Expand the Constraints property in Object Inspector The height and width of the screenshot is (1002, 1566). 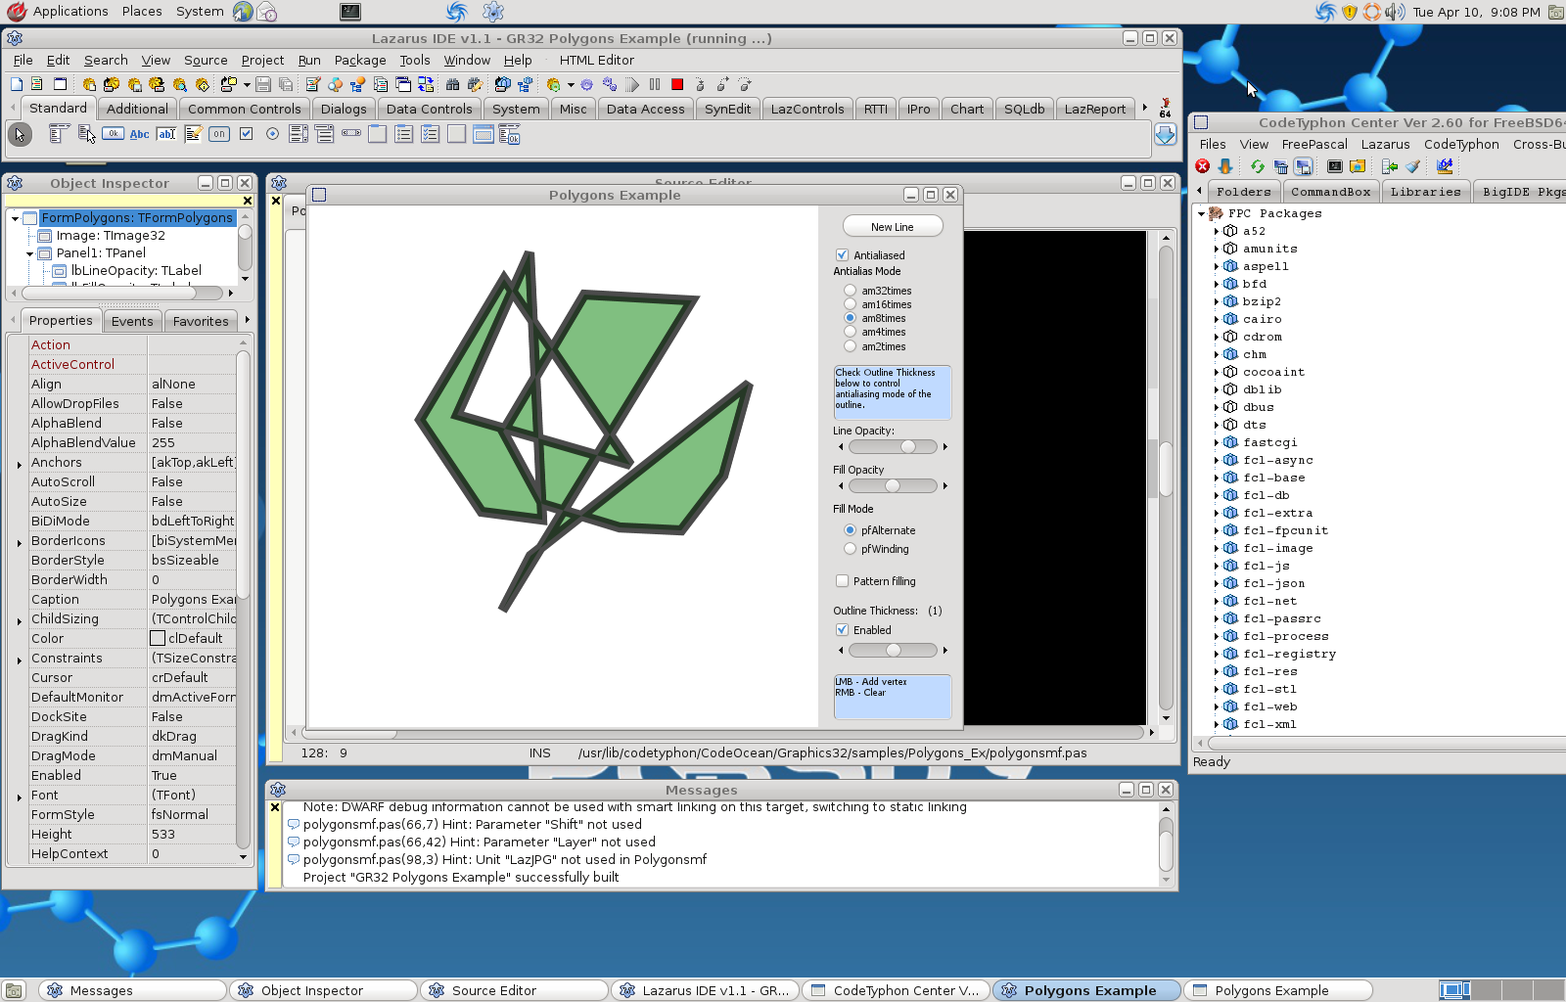coord(20,660)
